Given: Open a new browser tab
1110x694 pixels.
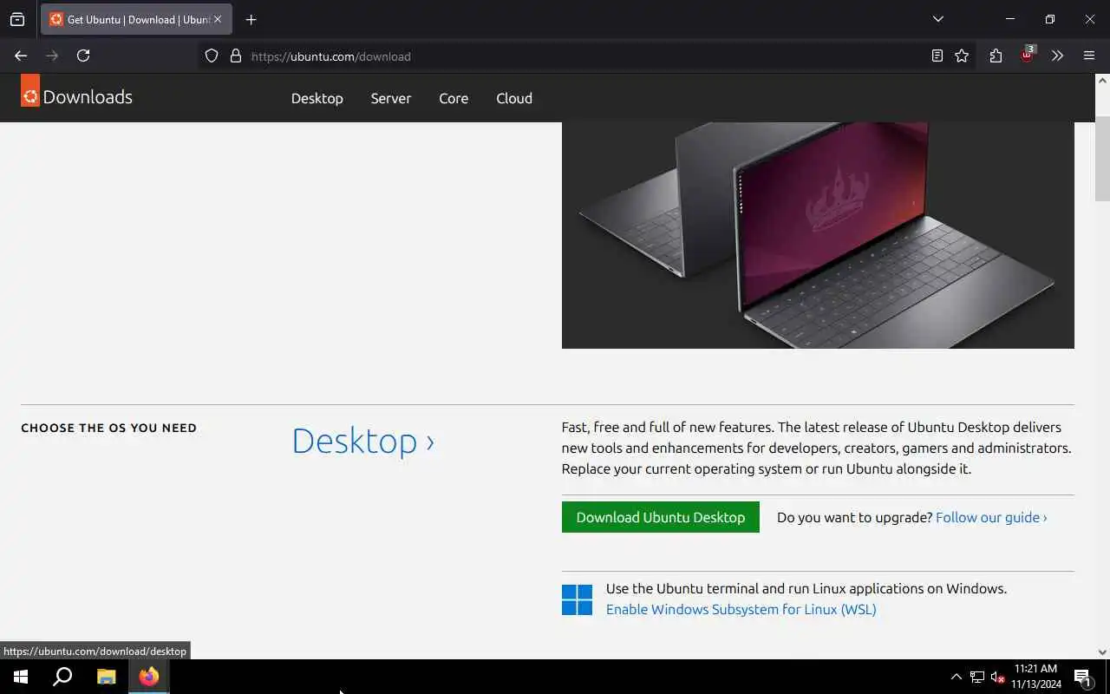Looking at the screenshot, I should [251, 19].
